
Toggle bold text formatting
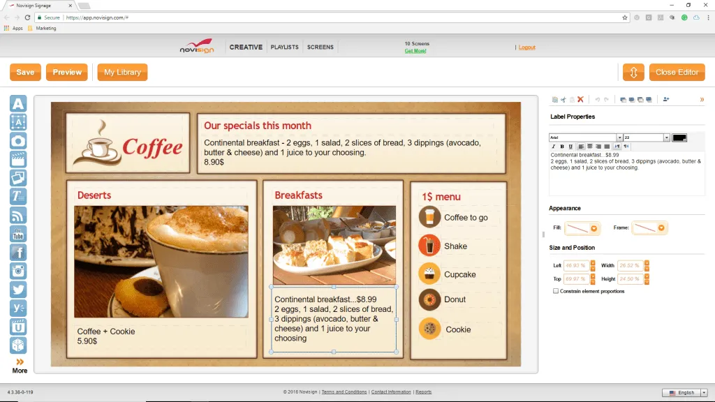[561, 147]
